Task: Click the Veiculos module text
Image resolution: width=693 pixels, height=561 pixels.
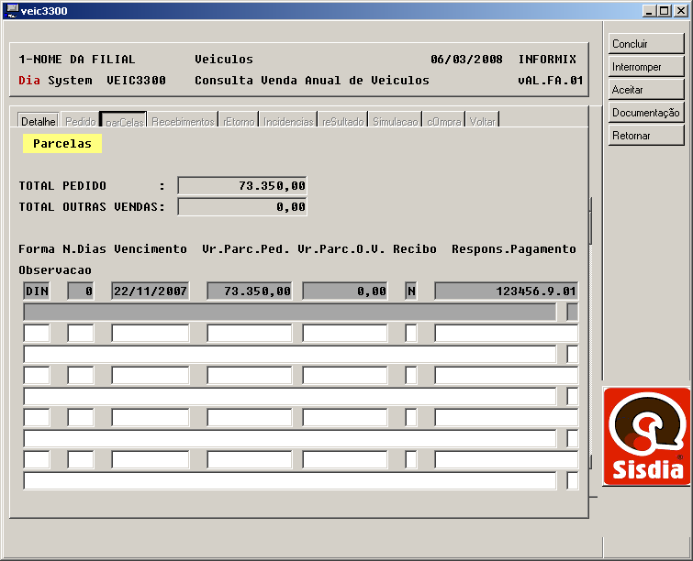Action: click(224, 60)
